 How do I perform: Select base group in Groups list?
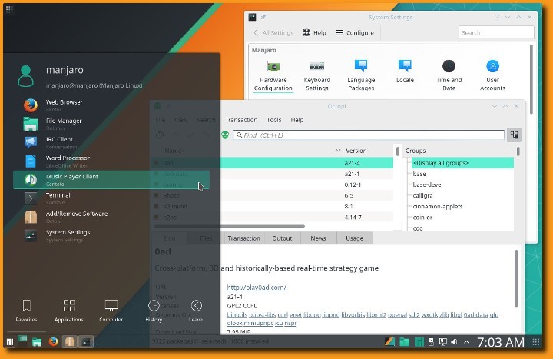[x=419, y=174]
